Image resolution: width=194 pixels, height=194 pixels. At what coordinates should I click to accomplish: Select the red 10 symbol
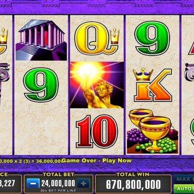[x=97, y=131]
